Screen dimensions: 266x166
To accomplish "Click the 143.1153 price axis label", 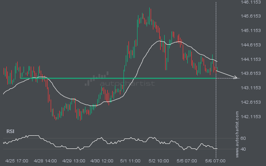I will click(x=251, y=88).
